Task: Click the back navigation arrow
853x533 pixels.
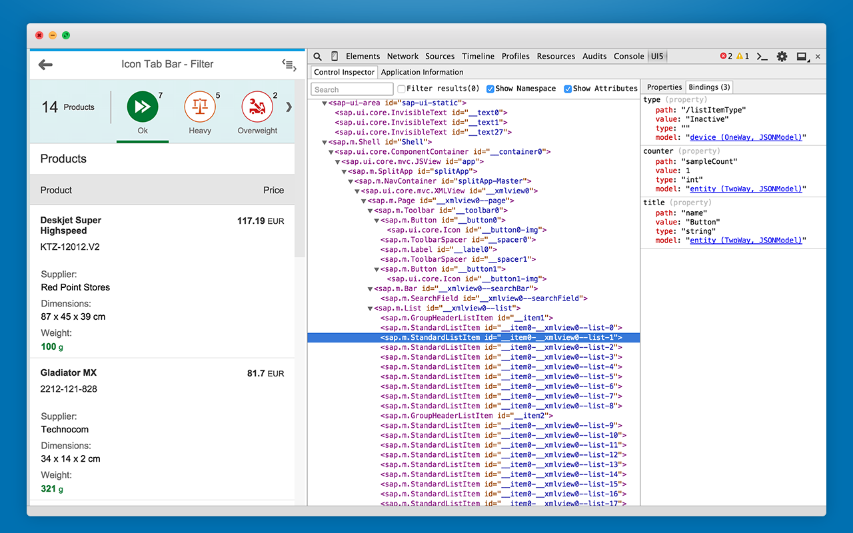Action: [45, 64]
